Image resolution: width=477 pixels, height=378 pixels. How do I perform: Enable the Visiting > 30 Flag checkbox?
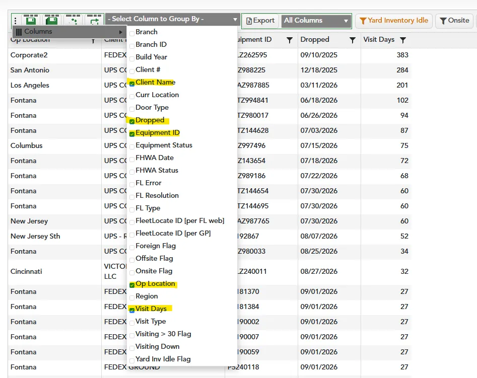click(x=132, y=335)
